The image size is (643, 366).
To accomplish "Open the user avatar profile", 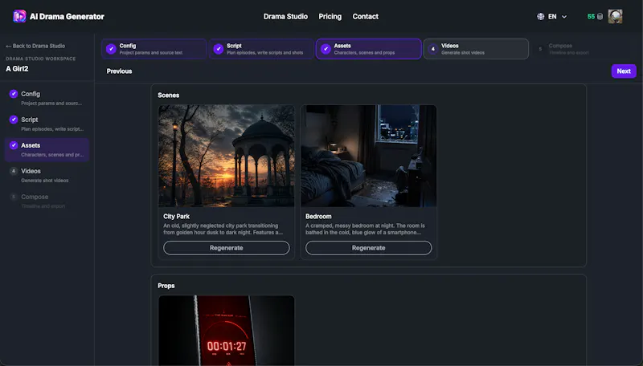I will pos(615,16).
